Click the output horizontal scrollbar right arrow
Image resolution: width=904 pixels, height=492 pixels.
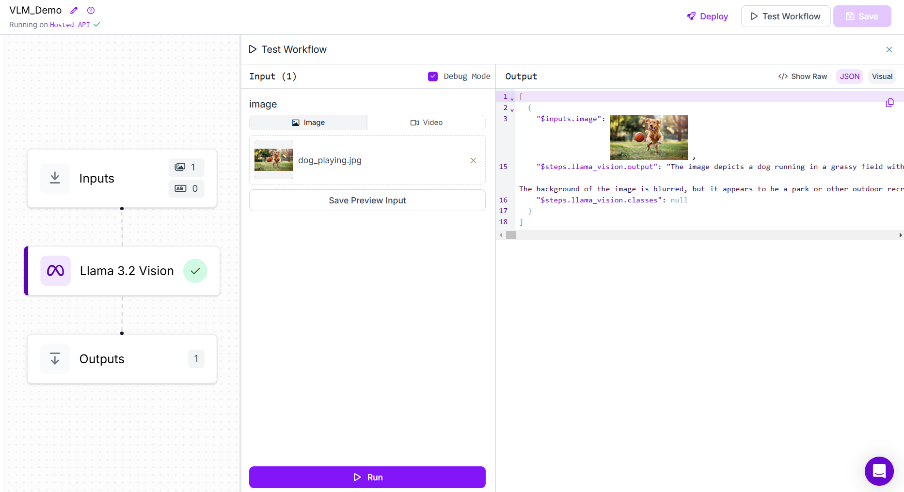pyautogui.click(x=900, y=235)
